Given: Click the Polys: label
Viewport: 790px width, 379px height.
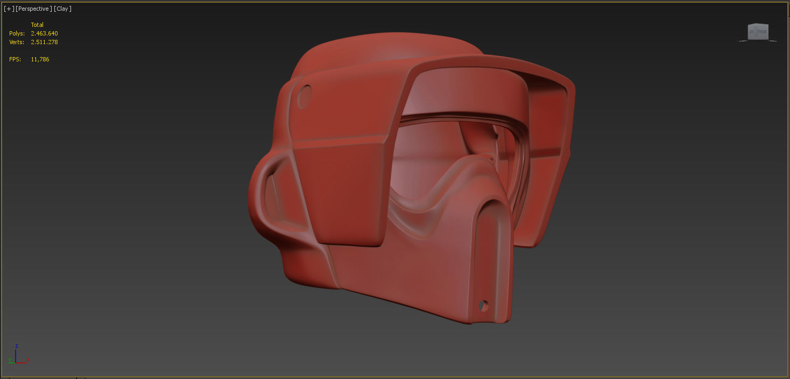Looking at the screenshot, I should [17, 33].
